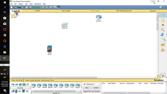167x94 pixels.
Task: Pick the Inspect magnifier tool
Action: [x=163, y=30]
